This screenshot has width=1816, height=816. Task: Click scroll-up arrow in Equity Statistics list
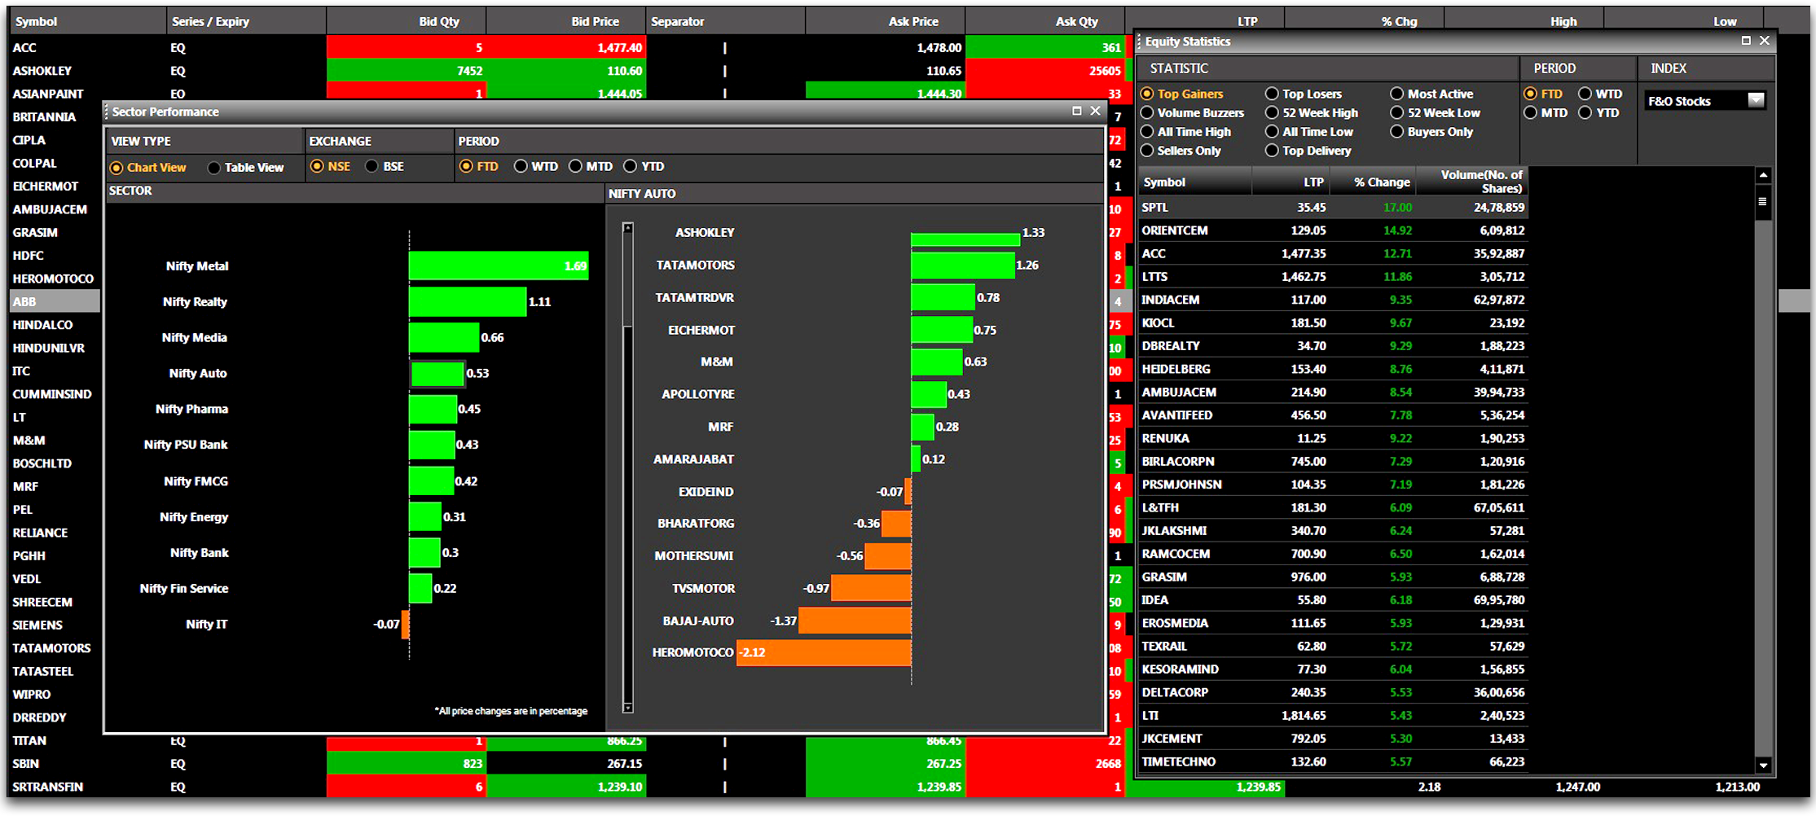[1763, 175]
